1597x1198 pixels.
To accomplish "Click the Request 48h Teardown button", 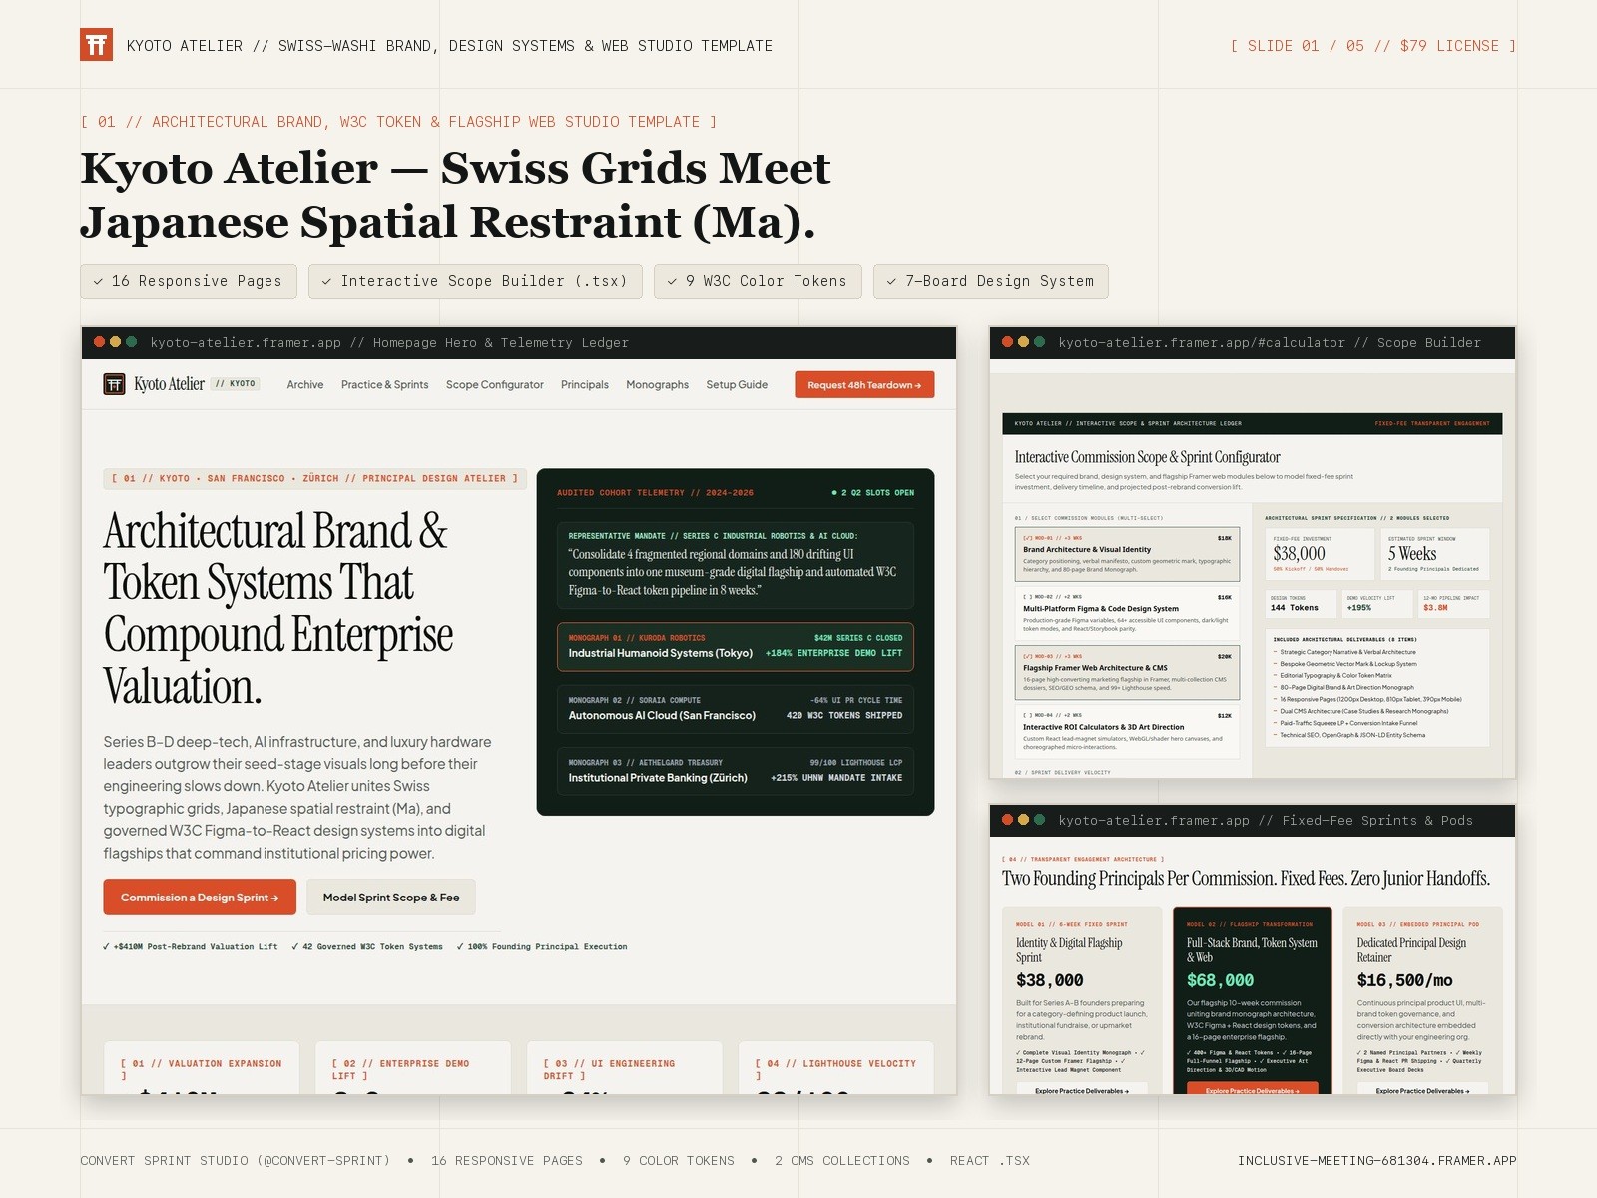I will pos(864,385).
